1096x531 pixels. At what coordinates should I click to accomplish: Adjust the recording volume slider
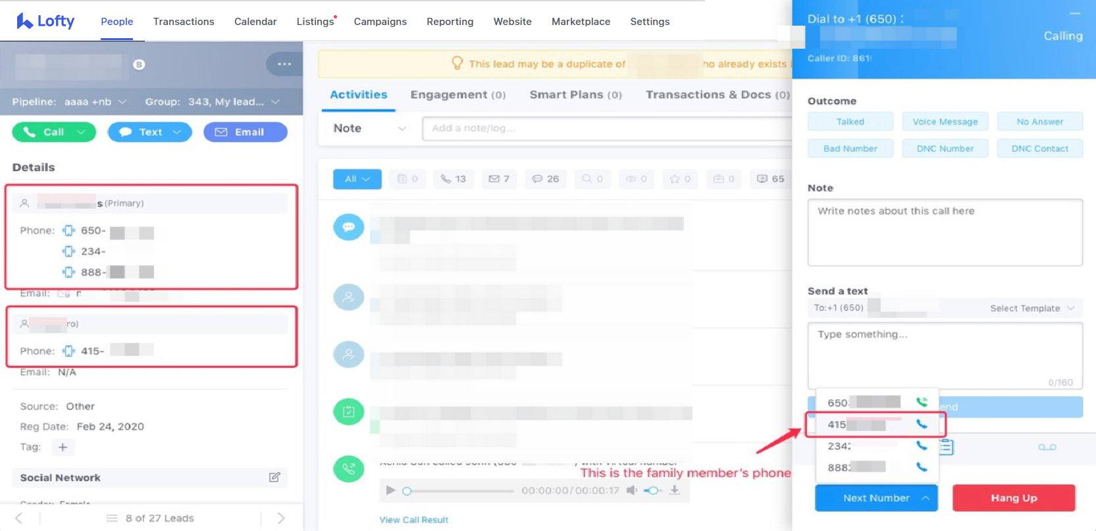click(x=652, y=490)
